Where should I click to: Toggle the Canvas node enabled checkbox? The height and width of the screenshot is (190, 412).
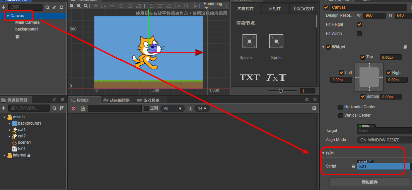[326, 7]
